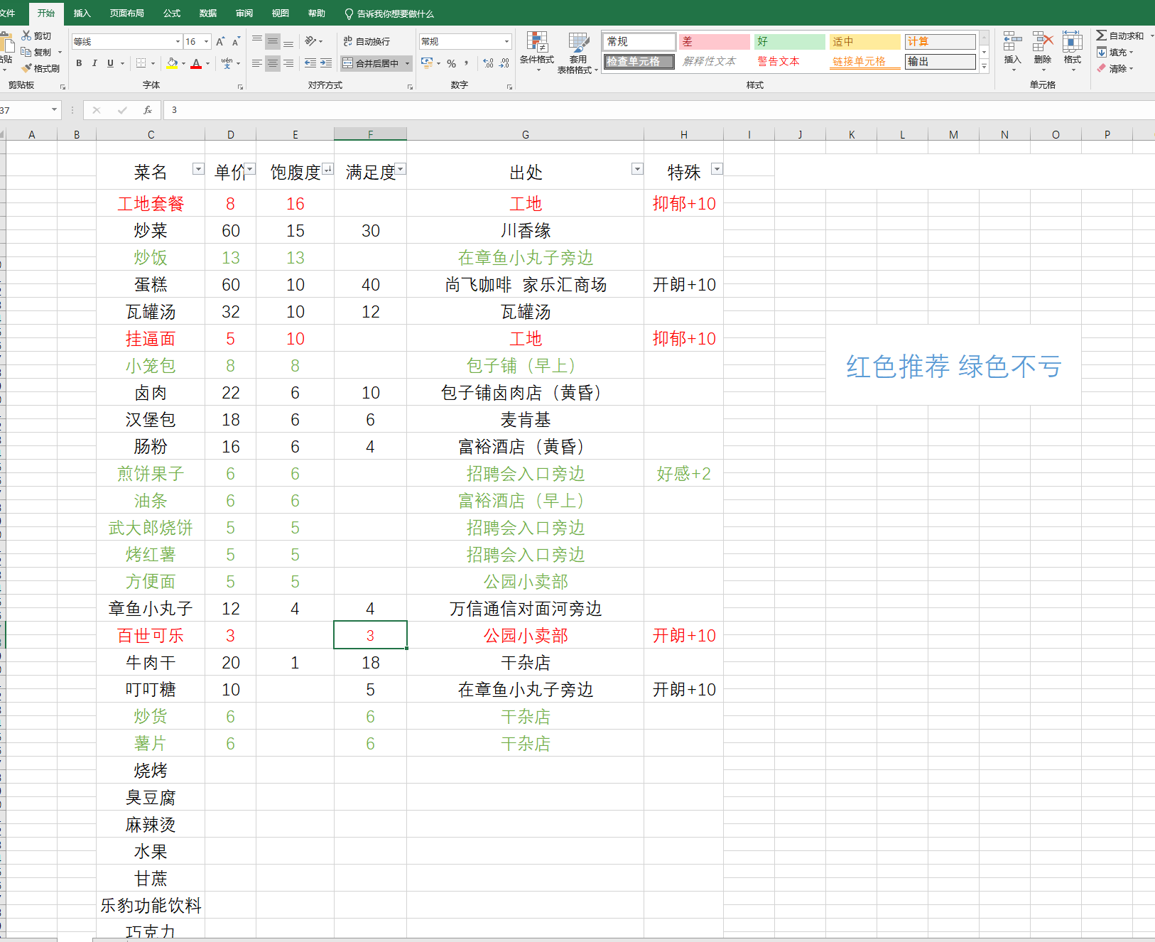Open the accounting number format icon
The height and width of the screenshot is (942, 1155).
(x=427, y=63)
